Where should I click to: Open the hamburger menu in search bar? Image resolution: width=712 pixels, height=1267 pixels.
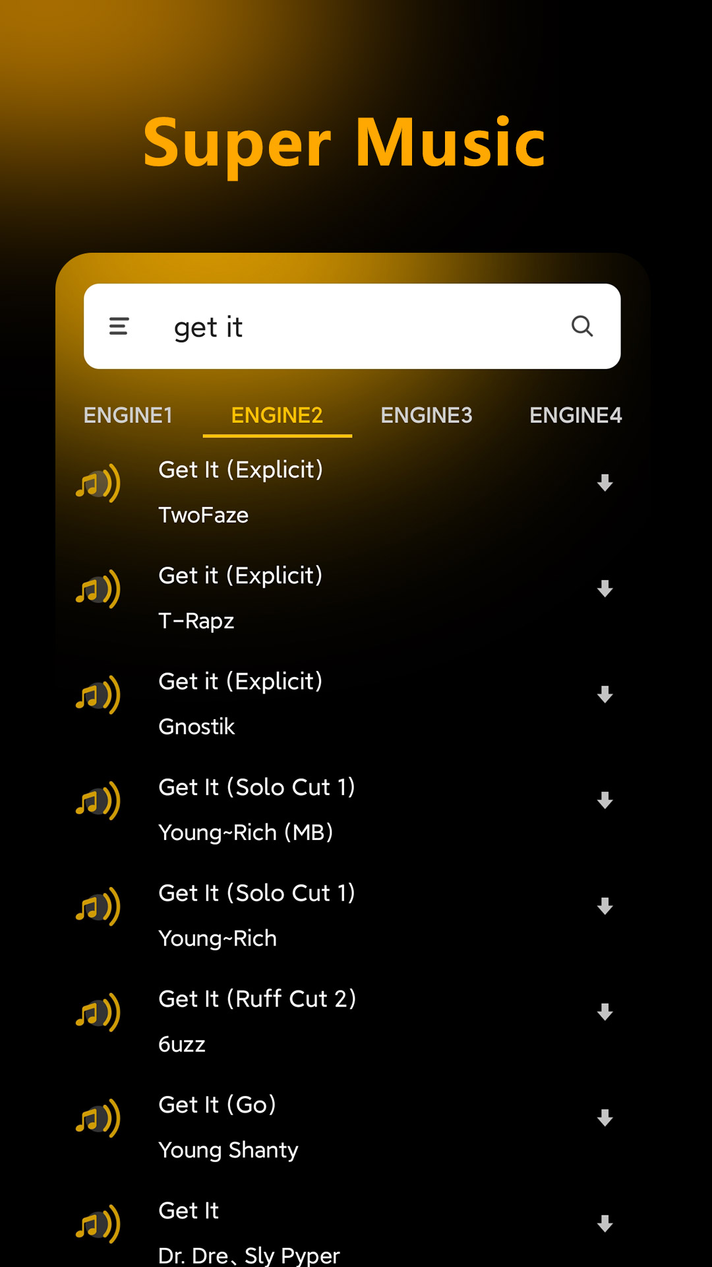(119, 326)
